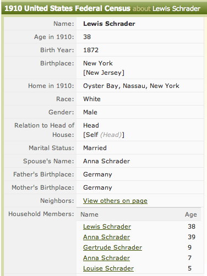Open Anna Schrader age 39 link
207x276 pixels.
pos(106,237)
